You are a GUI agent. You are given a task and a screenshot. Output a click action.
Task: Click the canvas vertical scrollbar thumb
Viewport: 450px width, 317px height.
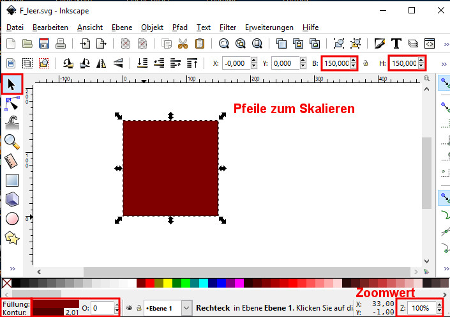tap(427, 173)
